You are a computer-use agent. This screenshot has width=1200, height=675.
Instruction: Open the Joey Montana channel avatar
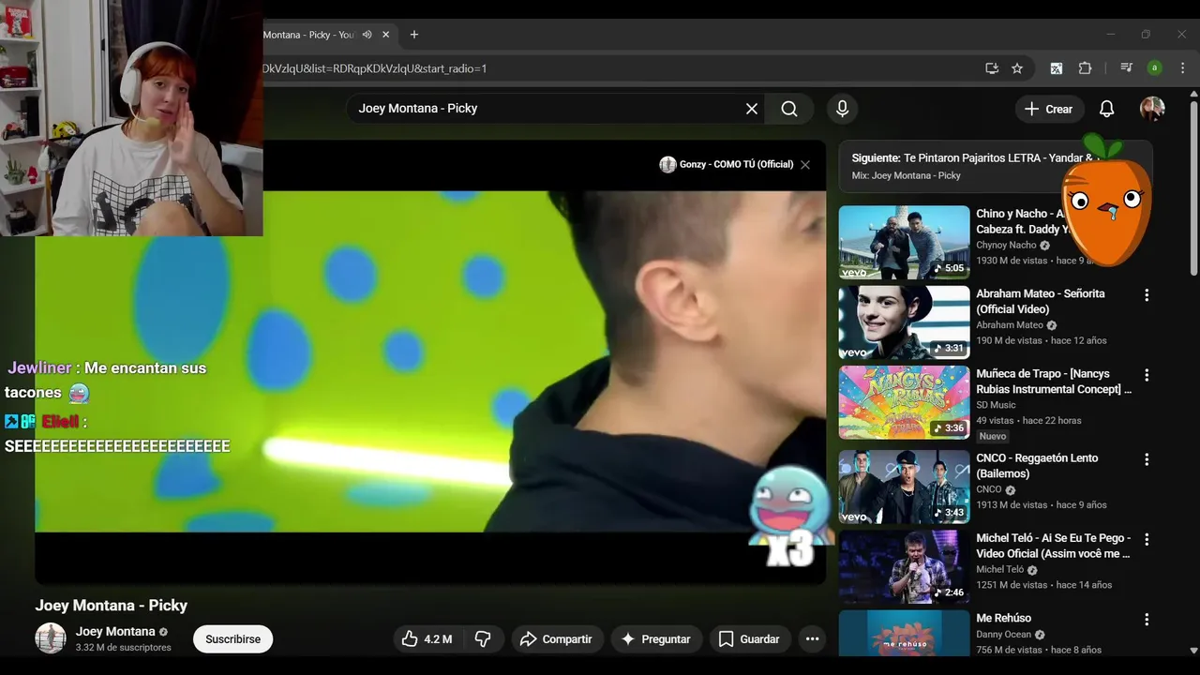click(x=51, y=638)
